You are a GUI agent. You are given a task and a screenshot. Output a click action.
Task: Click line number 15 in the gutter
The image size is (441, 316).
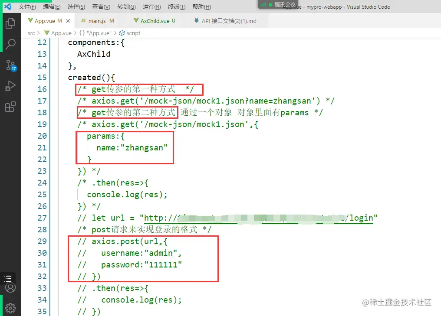42,78
